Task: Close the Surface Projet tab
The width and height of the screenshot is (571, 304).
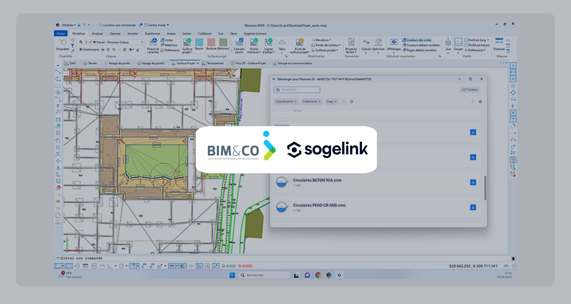Action: coord(197,63)
